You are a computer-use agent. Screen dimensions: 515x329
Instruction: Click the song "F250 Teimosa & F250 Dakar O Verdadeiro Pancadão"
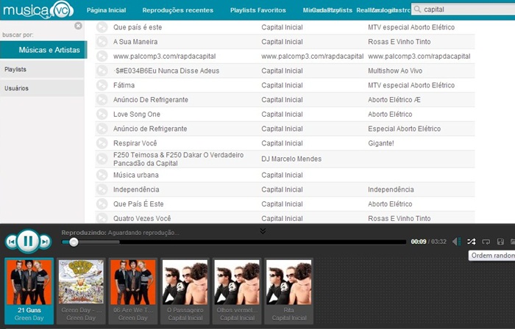pyautogui.click(x=178, y=159)
